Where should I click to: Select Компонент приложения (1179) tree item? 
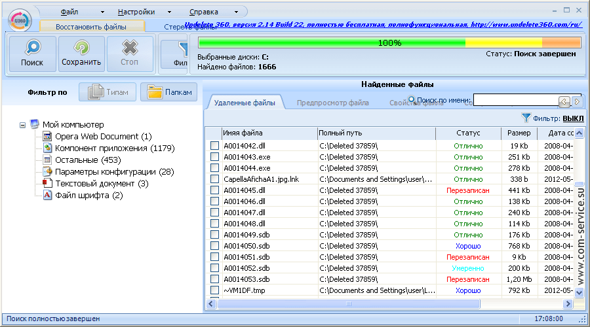115,148
